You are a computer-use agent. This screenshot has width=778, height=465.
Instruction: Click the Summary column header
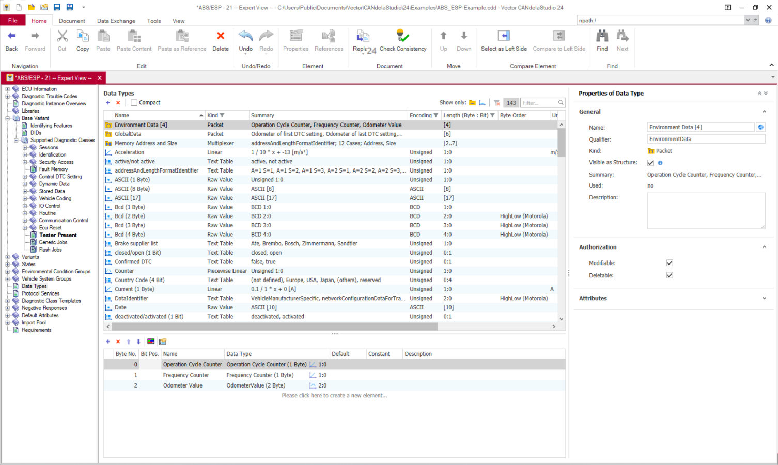[x=328, y=115]
